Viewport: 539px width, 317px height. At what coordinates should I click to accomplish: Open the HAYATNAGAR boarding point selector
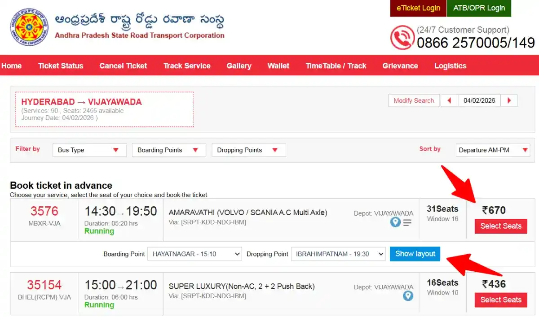[x=194, y=254]
